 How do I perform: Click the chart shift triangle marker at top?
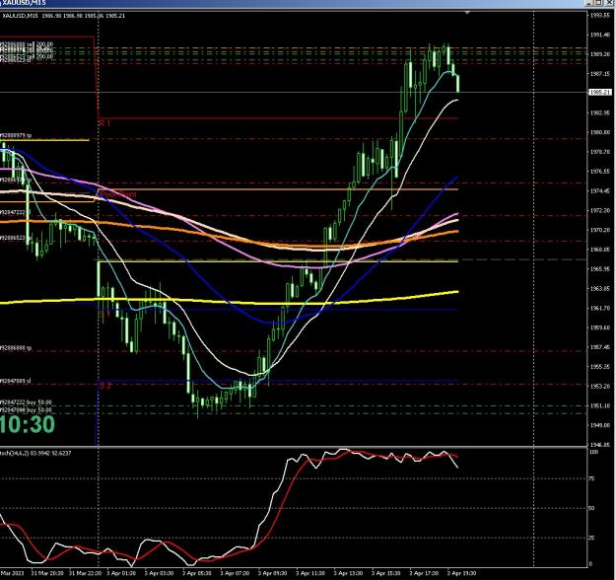pos(467,13)
